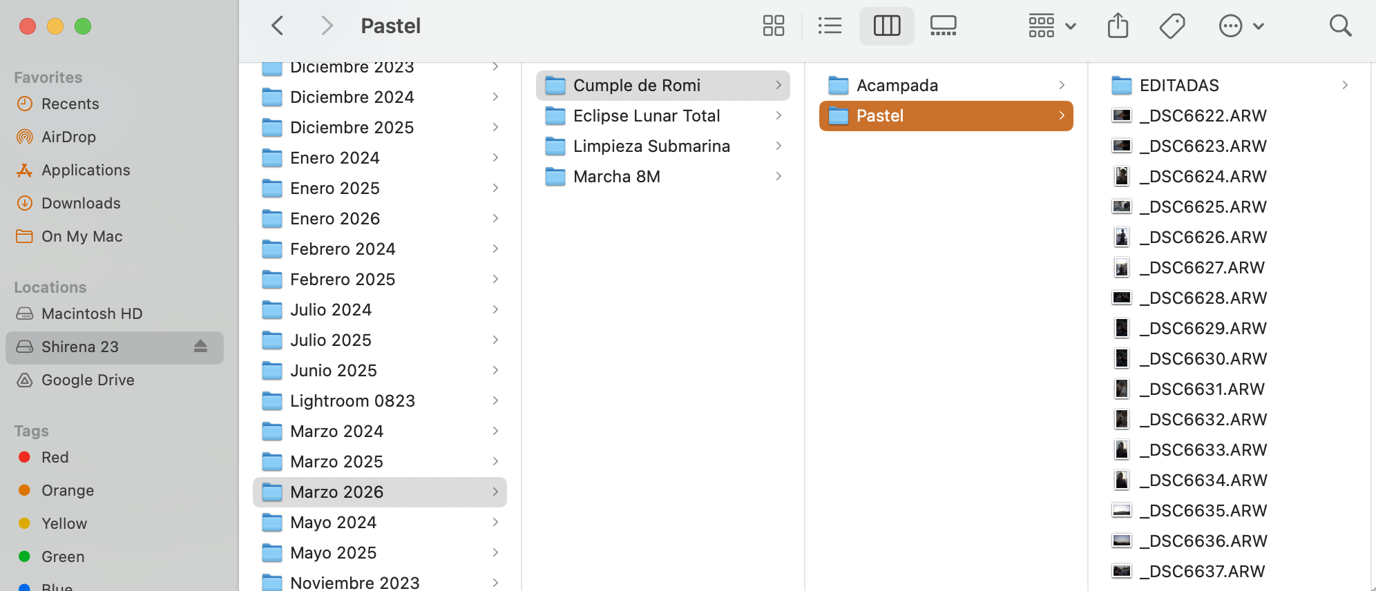This screenshot has width=1376, height=591.
Task: Click the Share icon
Action: point(1118,26)
